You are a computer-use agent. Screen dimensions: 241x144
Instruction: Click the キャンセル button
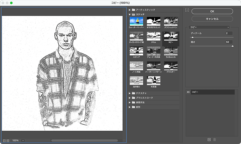212,19
